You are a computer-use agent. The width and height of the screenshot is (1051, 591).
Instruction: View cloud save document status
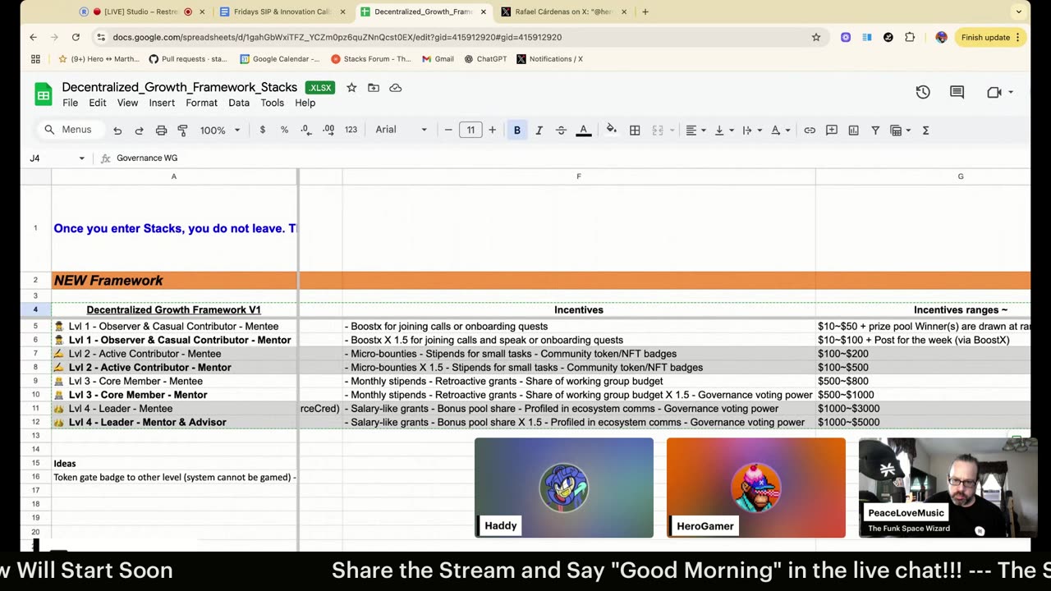[396, 88]
